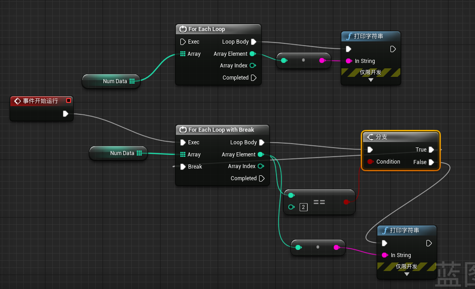Image resolution: width=475 pixels, height=289 pixels.
Task: Click the boolean output pin on == node
Action: click(346, 202)
